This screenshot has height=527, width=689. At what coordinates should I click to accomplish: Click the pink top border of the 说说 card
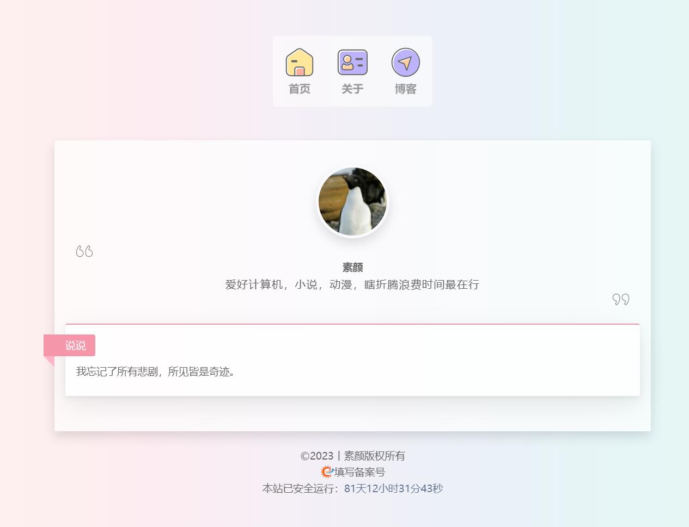352,324
